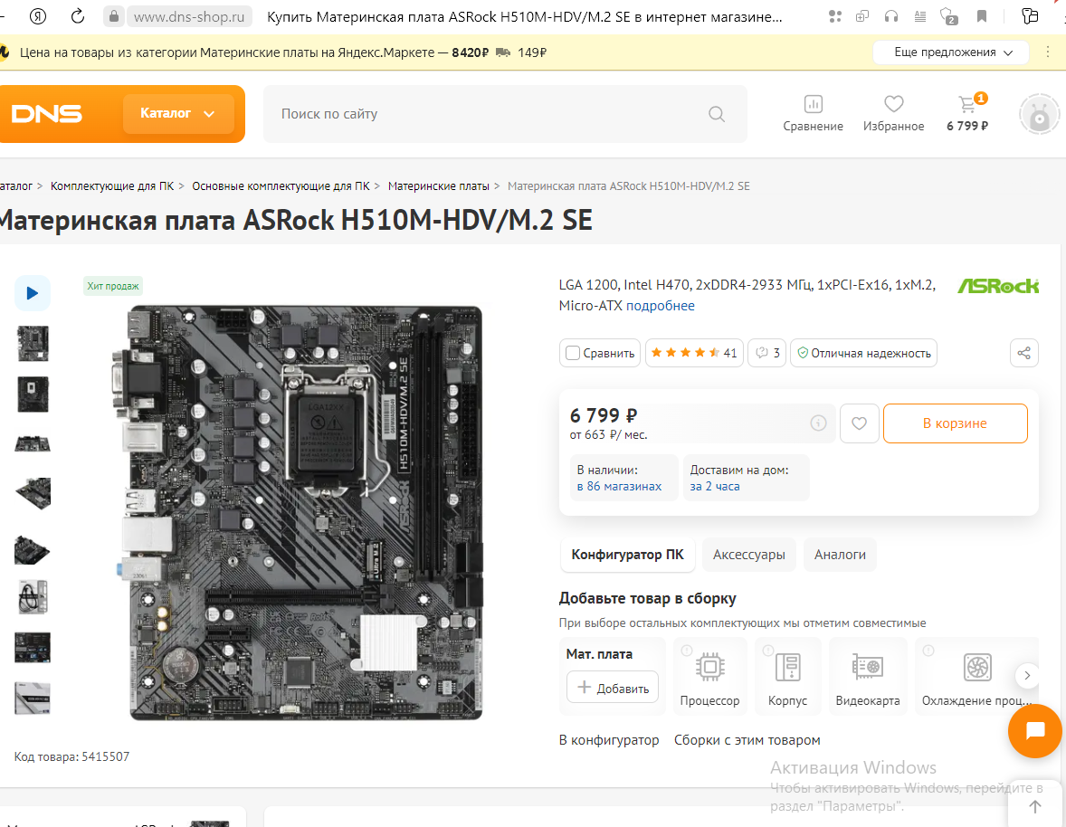Image resolution: width=1066 pixels, height=827 pixels.
Task: Click the share icon
Action: 1023,354
